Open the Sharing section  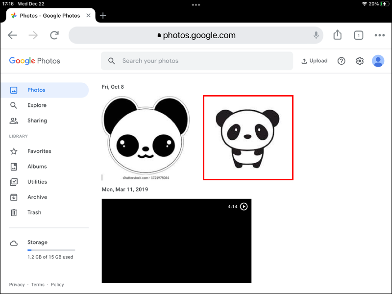click(37, 120)
